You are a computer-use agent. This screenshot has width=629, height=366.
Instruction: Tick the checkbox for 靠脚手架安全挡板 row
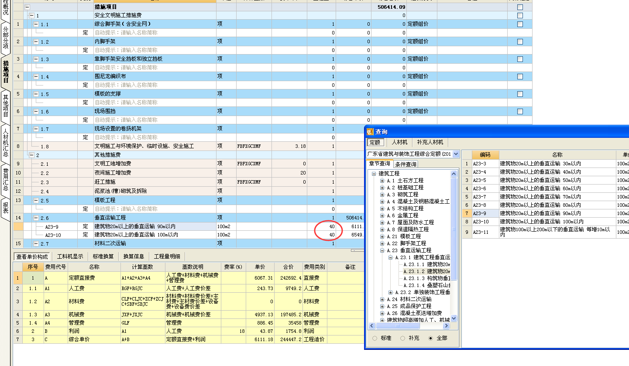coord(520,59)
